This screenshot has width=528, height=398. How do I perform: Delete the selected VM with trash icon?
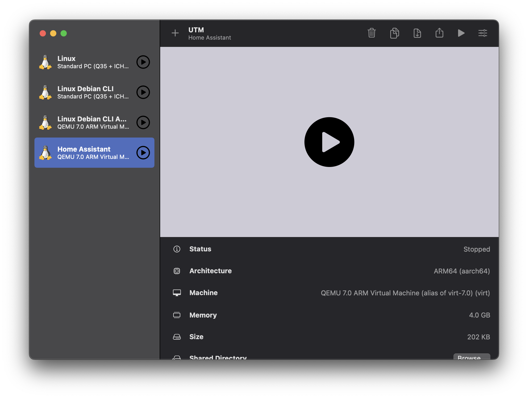[x=371, y=33]
